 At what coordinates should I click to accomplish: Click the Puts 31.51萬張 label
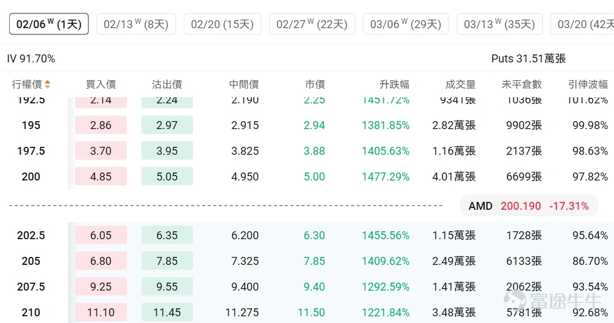click(x=529, y=59)
